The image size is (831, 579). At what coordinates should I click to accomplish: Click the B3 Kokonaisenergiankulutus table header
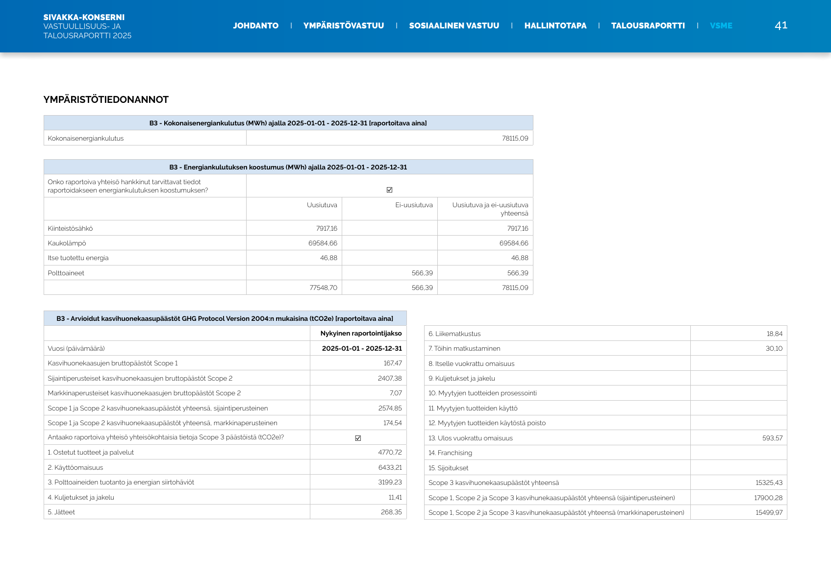(288, 123)
